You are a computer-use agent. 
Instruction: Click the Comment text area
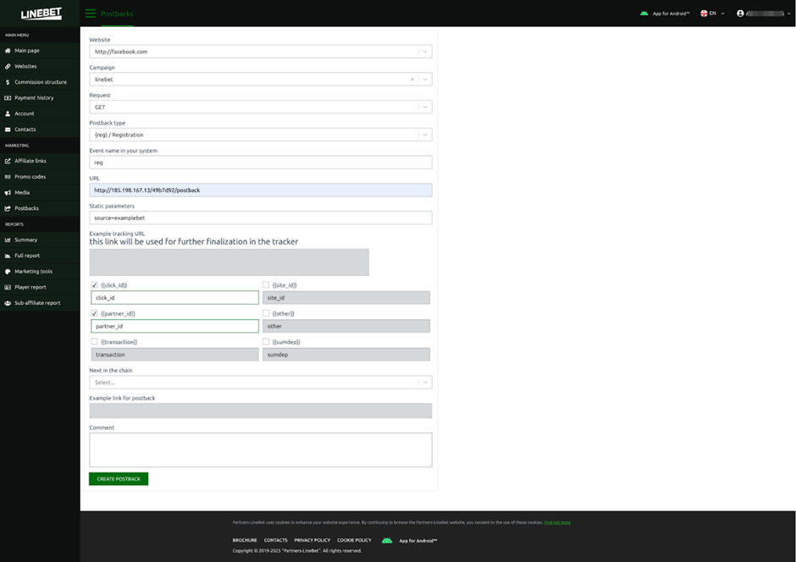click(x=261, y=450)
